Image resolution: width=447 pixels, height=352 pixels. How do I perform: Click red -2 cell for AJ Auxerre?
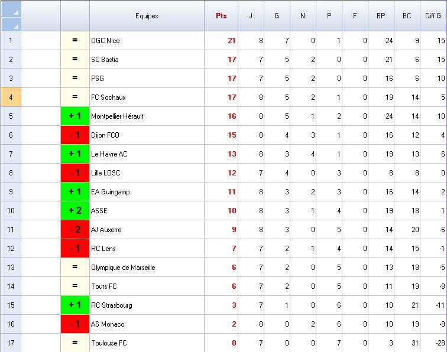point(75,230)
